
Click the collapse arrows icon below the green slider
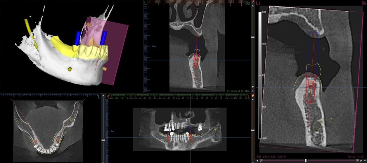tap(253, 91)
